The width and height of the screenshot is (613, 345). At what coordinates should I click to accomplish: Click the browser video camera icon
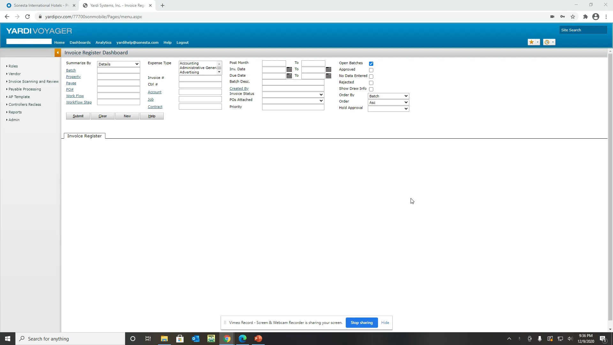(552, 17)
